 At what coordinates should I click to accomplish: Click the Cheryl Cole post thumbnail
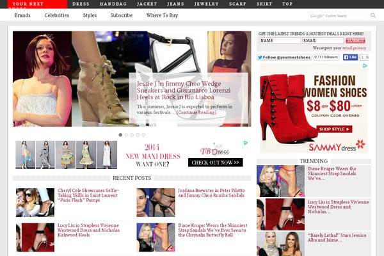pyautogui.click(x=35, y=202)
